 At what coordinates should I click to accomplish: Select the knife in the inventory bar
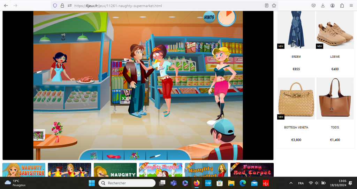(x=155, y=156)
